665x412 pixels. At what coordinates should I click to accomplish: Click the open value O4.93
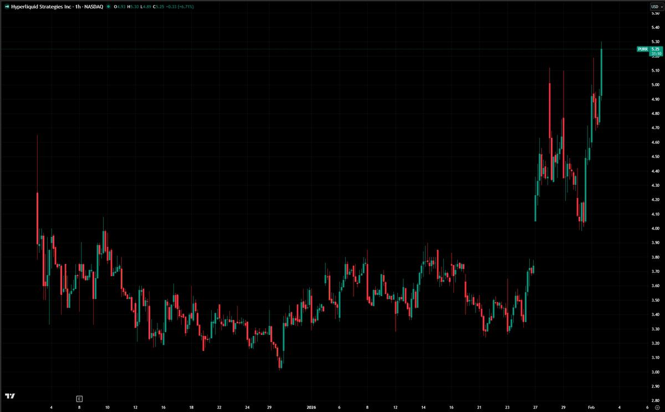[119, 7]
